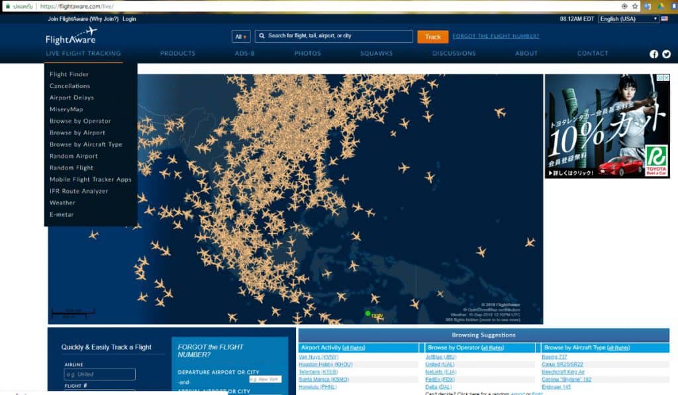Open Embraer 145 aircraft link
This screenshot has height=395, width=678.
tap(556, 387)
